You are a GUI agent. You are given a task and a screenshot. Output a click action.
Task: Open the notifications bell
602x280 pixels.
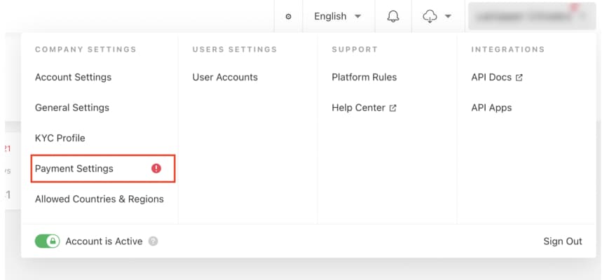pyautogui.click(x=393, y=16)
